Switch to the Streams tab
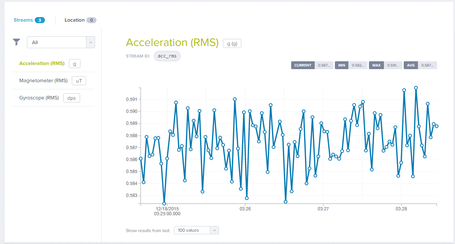Image resolution: width=455 pixels, height=244 pixels. [23, 20]
